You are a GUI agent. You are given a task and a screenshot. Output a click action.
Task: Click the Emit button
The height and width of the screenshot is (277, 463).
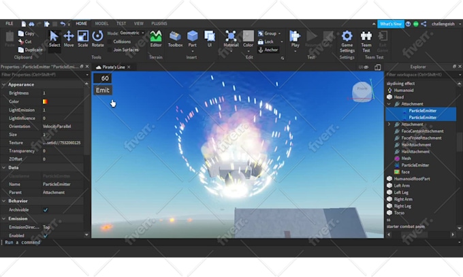pos(102,90)
